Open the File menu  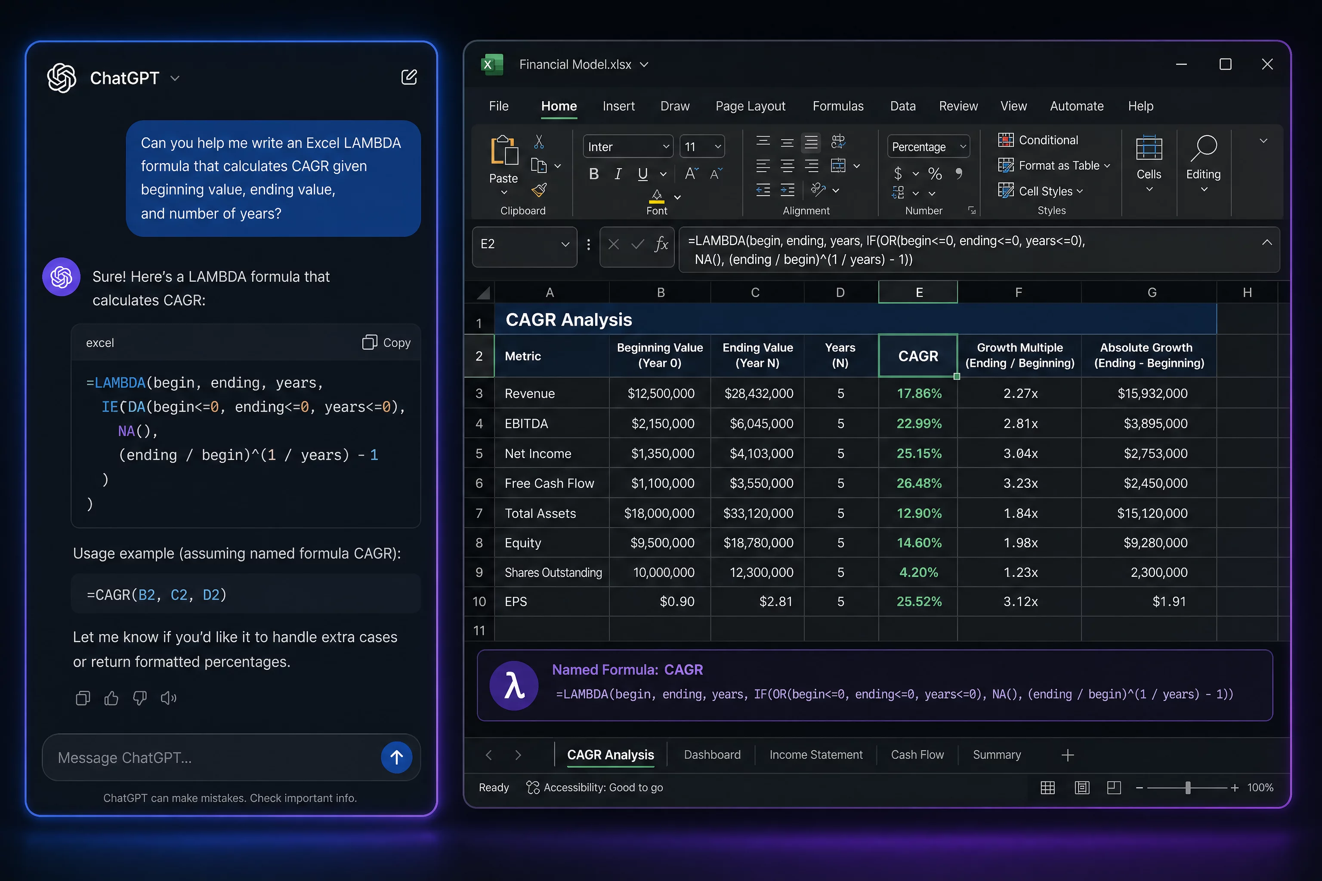click(499, 106)
